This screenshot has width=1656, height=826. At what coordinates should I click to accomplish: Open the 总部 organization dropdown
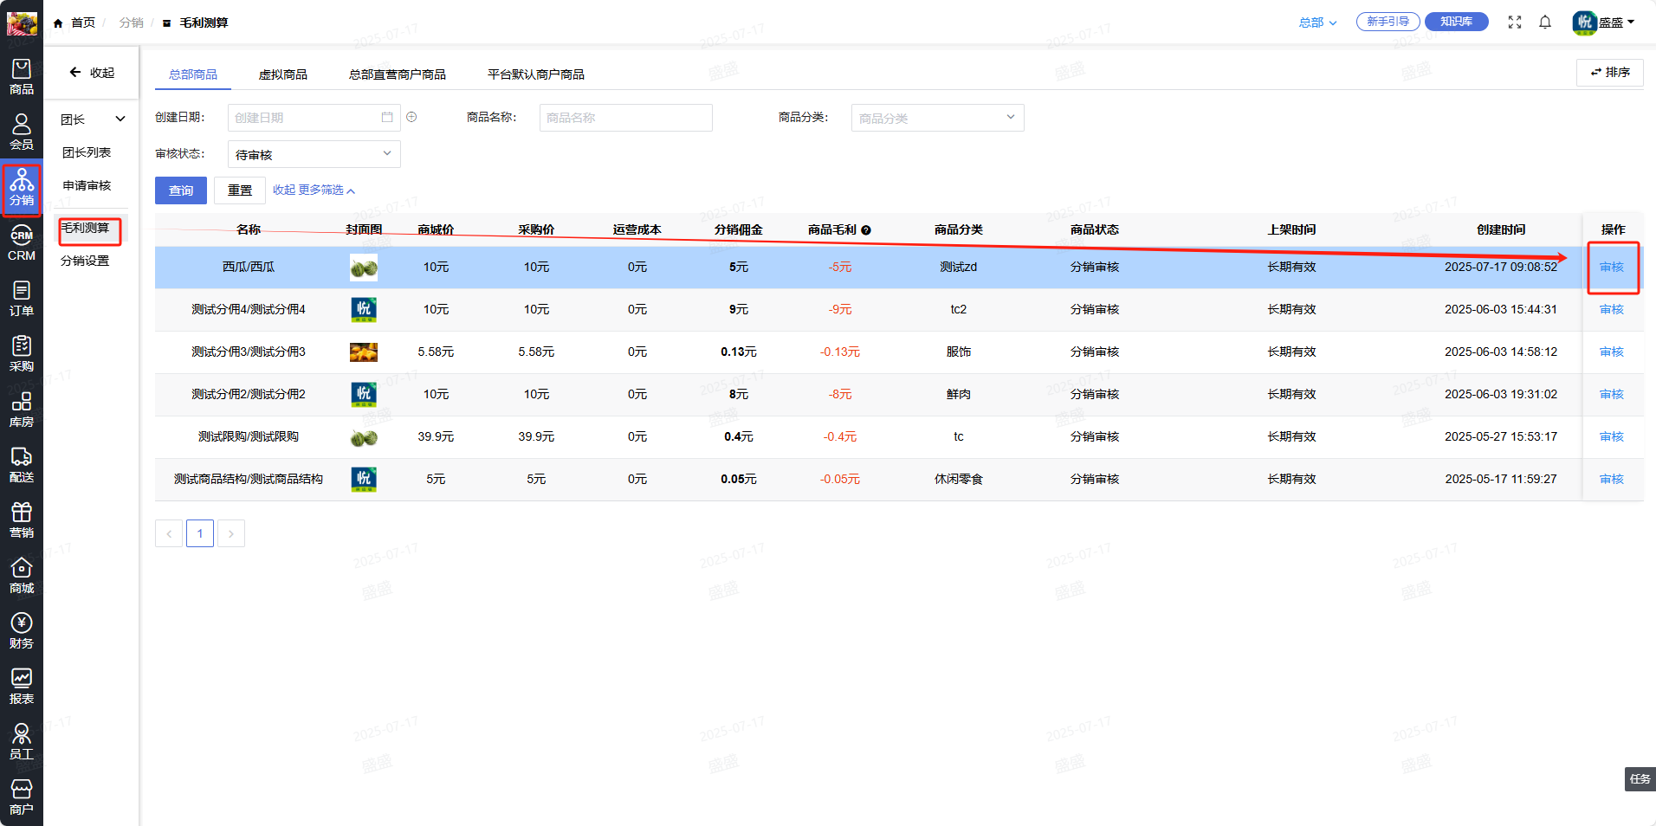[1317, 23]
